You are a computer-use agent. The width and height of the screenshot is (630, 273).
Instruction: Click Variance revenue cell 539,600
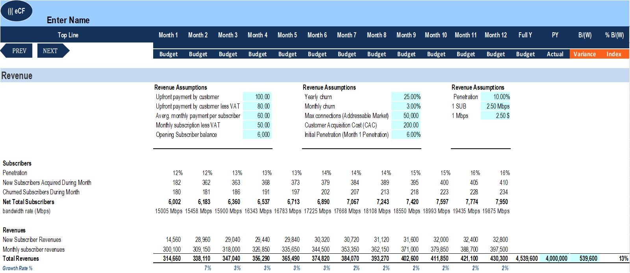coord(585,258)
